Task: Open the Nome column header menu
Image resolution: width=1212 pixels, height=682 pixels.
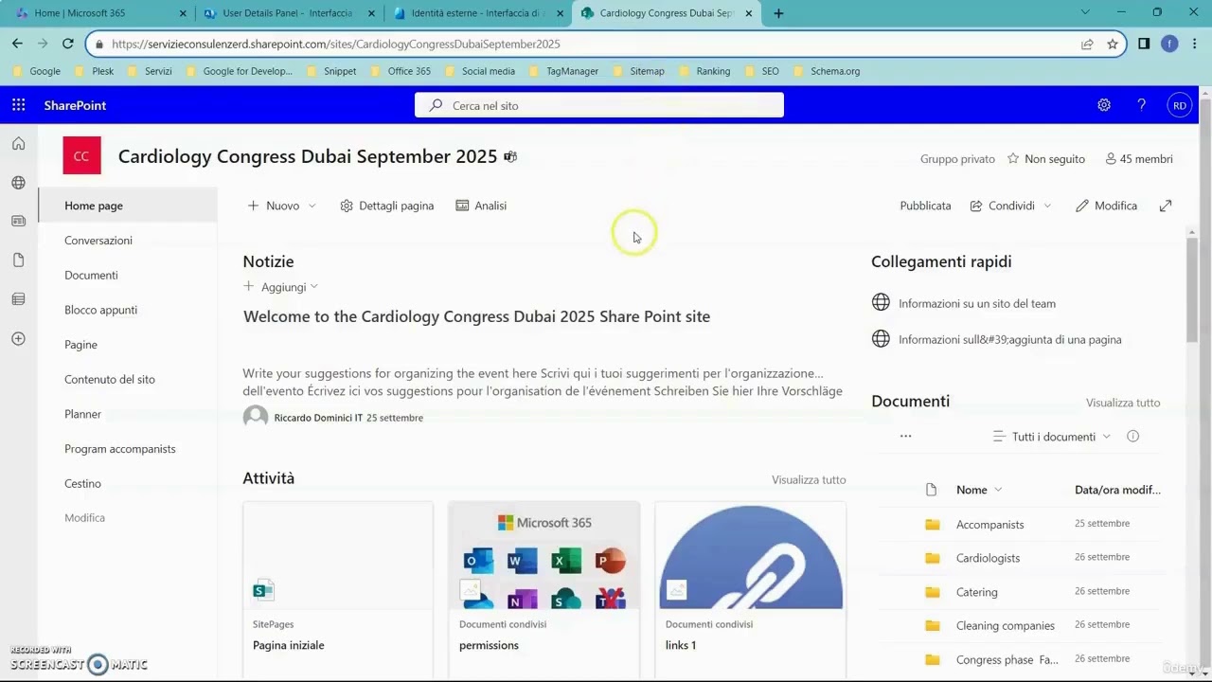Action: (979, 490)
